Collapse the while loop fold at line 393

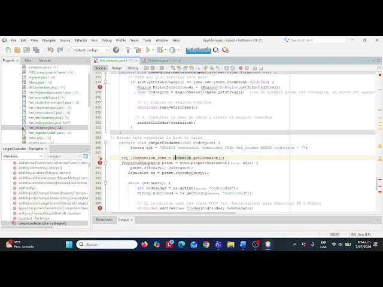tap(106, 183)
